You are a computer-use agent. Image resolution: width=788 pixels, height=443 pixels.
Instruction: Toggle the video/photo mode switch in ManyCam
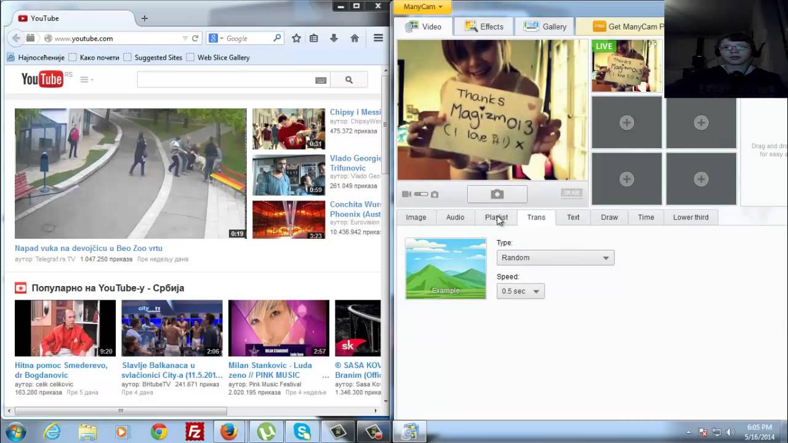click(421, 194)
